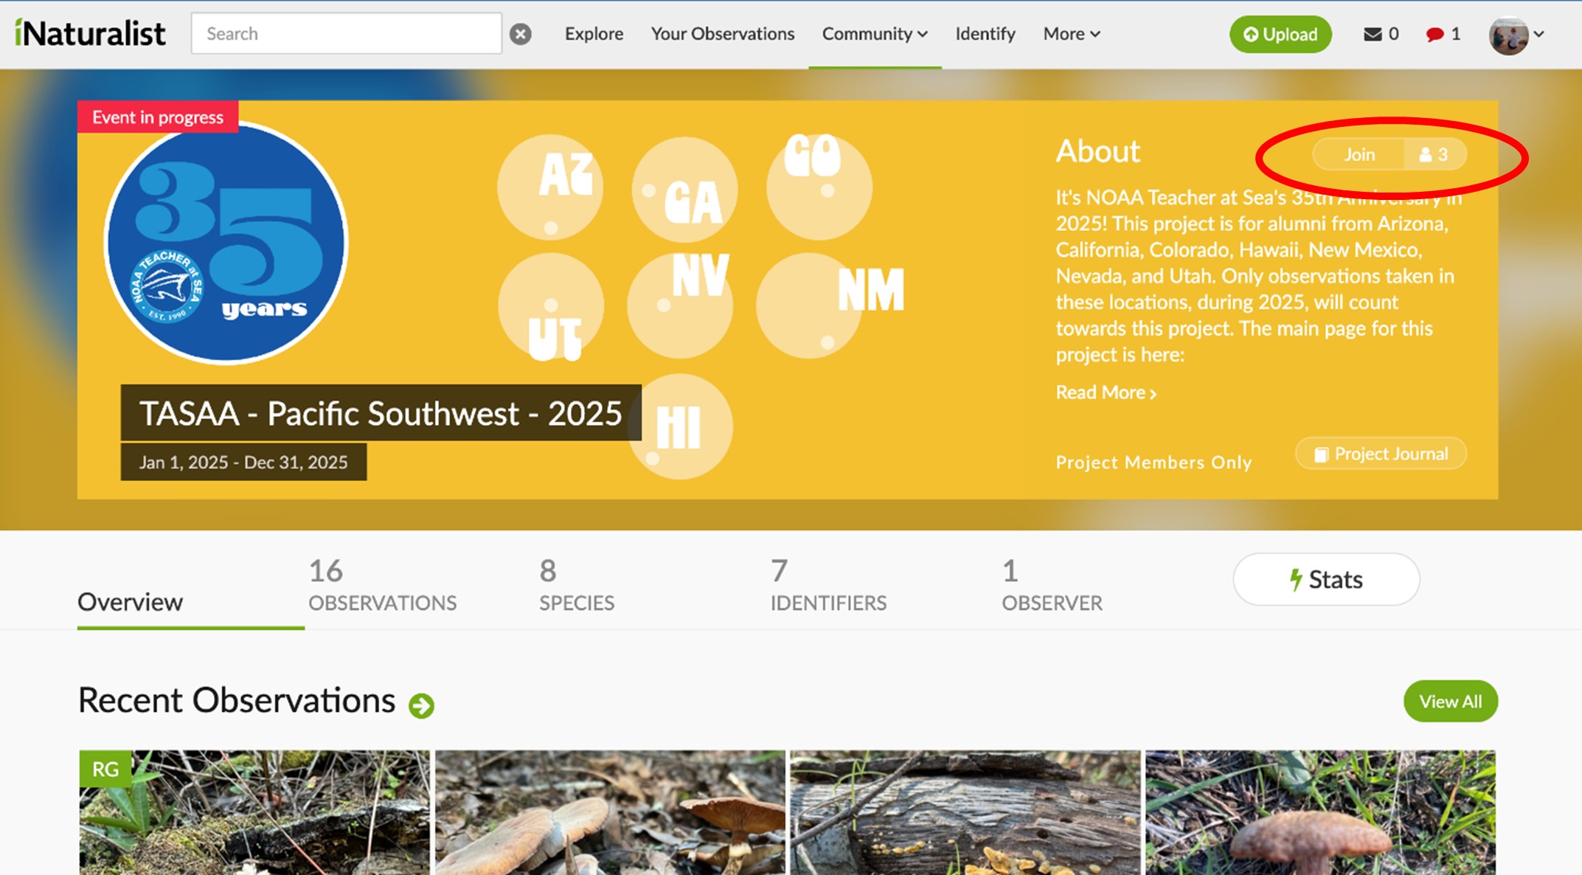Screen dimensions: 1582x875
Task: Open the iNaturalist home logo
Action: coord(90,33)
